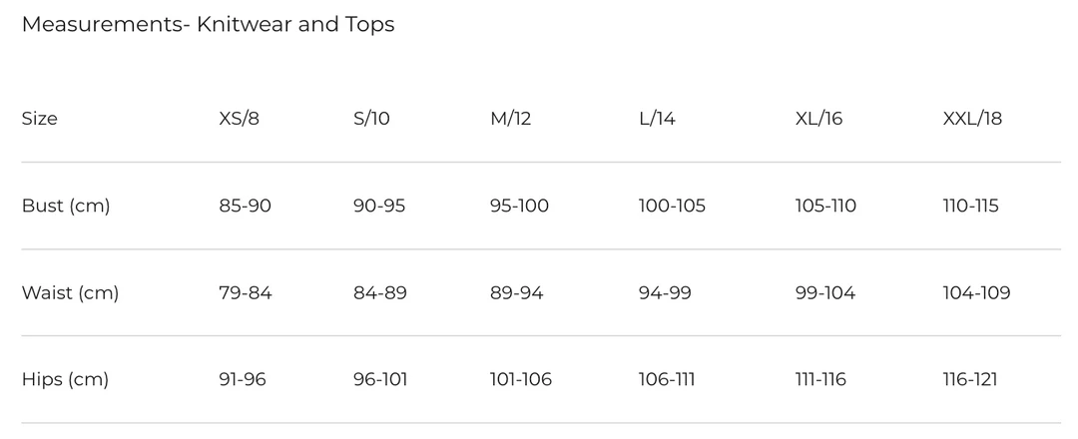The image size is (1078, 439).
Task: Click the 96-101 hips measurement
Action: pos(380,380)
